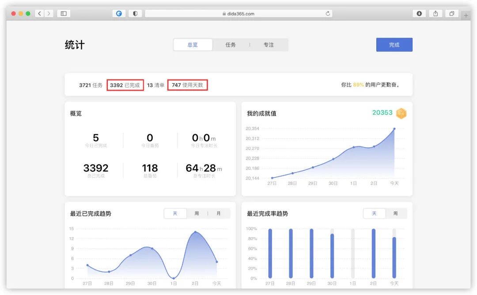Click the 30日 bar in 最近完成率趋势 chart
The height and width of the screenshot is (295, 477).
pos(332,256)
